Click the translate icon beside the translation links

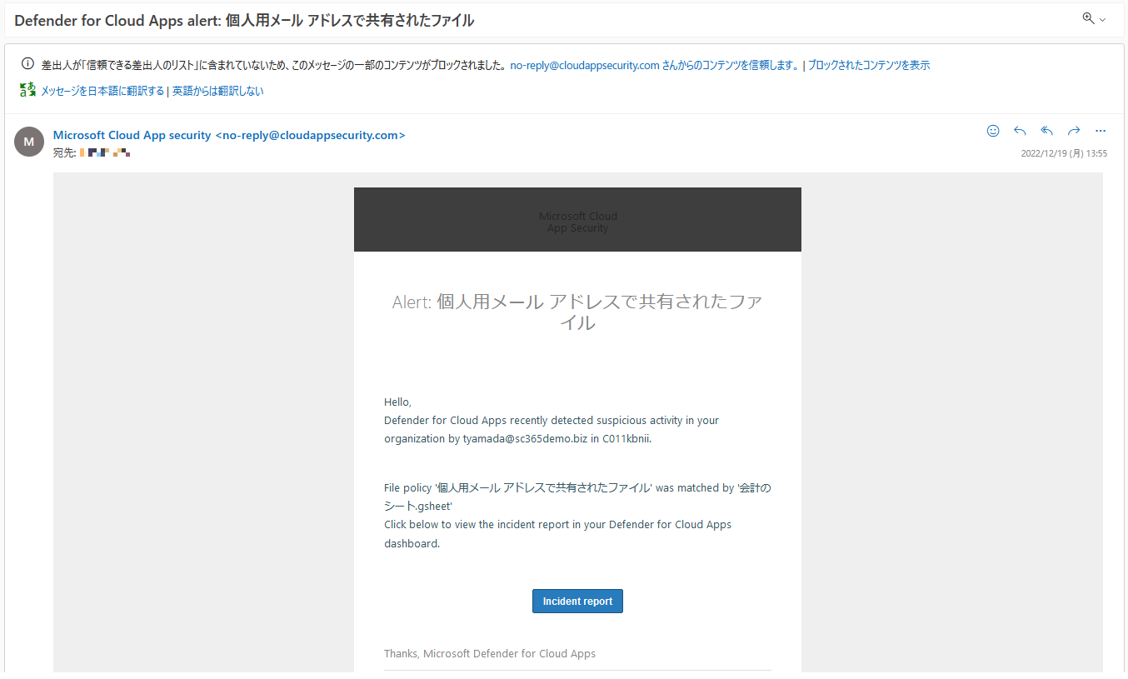(27, 90)
